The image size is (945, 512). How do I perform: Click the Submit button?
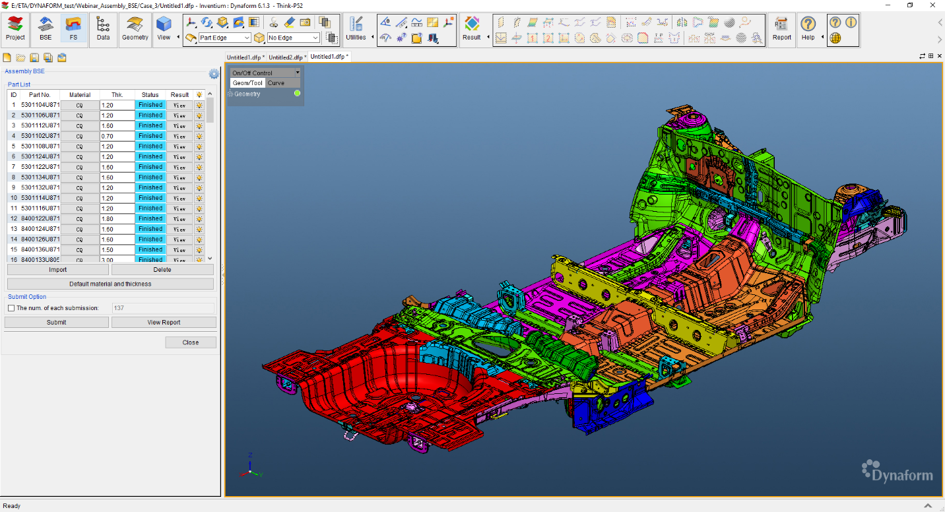[x=57, y=322]
